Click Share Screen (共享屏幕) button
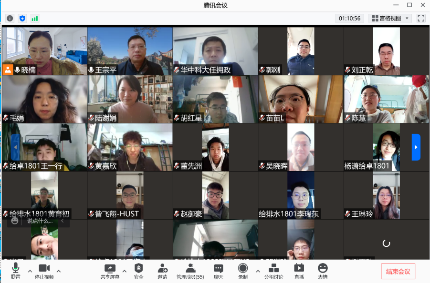This screenshot has height=283, width=430. click(x=110, y=271)
